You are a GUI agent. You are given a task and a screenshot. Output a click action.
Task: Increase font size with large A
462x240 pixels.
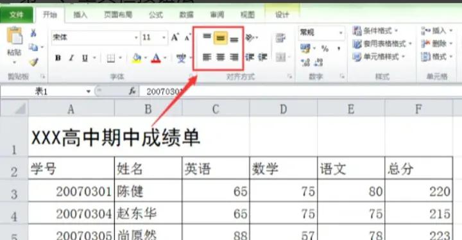click(175, 37)
